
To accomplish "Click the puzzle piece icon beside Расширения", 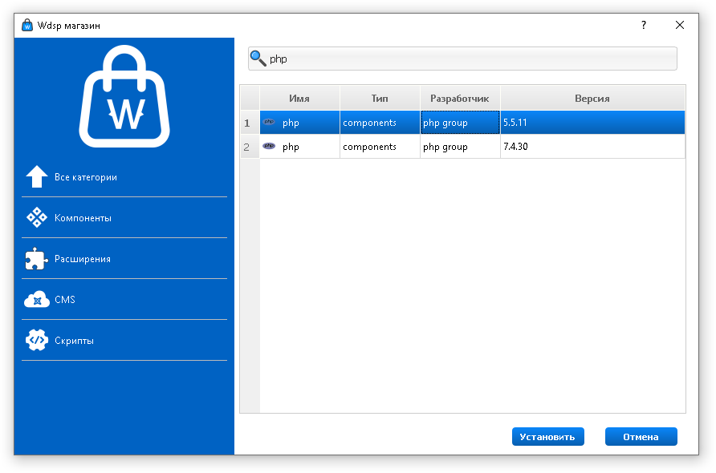I will 36,259.
